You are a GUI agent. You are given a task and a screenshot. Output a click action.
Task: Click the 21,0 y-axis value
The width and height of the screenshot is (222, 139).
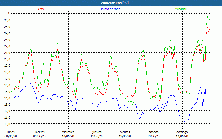(7, 53)
